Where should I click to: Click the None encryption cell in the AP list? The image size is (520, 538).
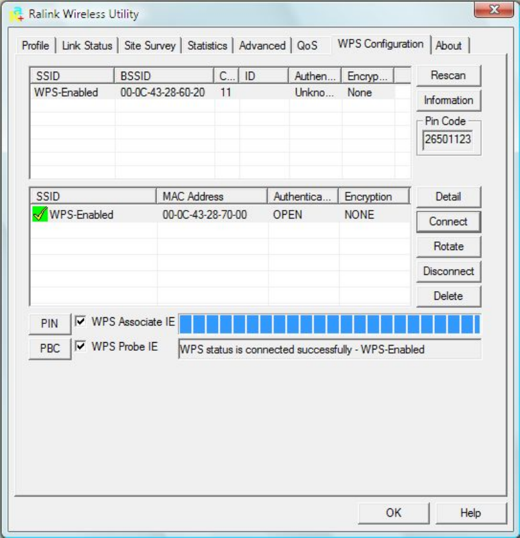pyautogui.click(x=360, y=93)
